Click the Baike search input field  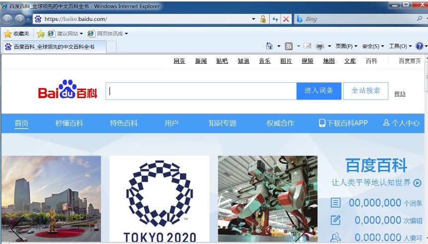(201, 91)
